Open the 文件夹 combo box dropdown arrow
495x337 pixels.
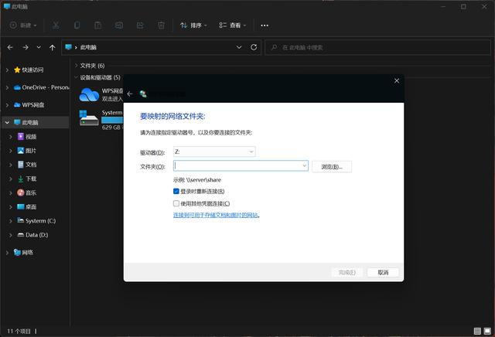click(x=304, y=165)
